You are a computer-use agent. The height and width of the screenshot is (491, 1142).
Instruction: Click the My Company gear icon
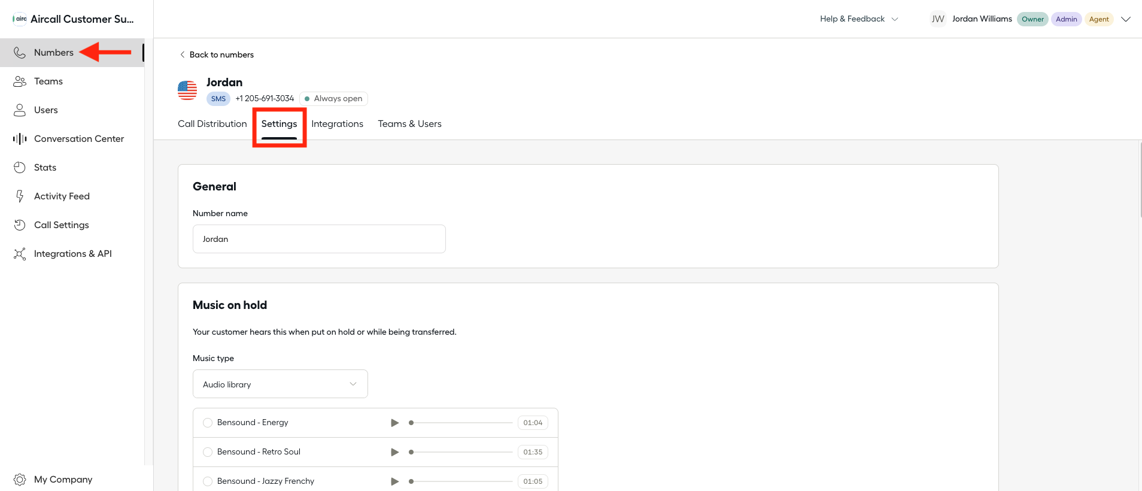point(20,480)
